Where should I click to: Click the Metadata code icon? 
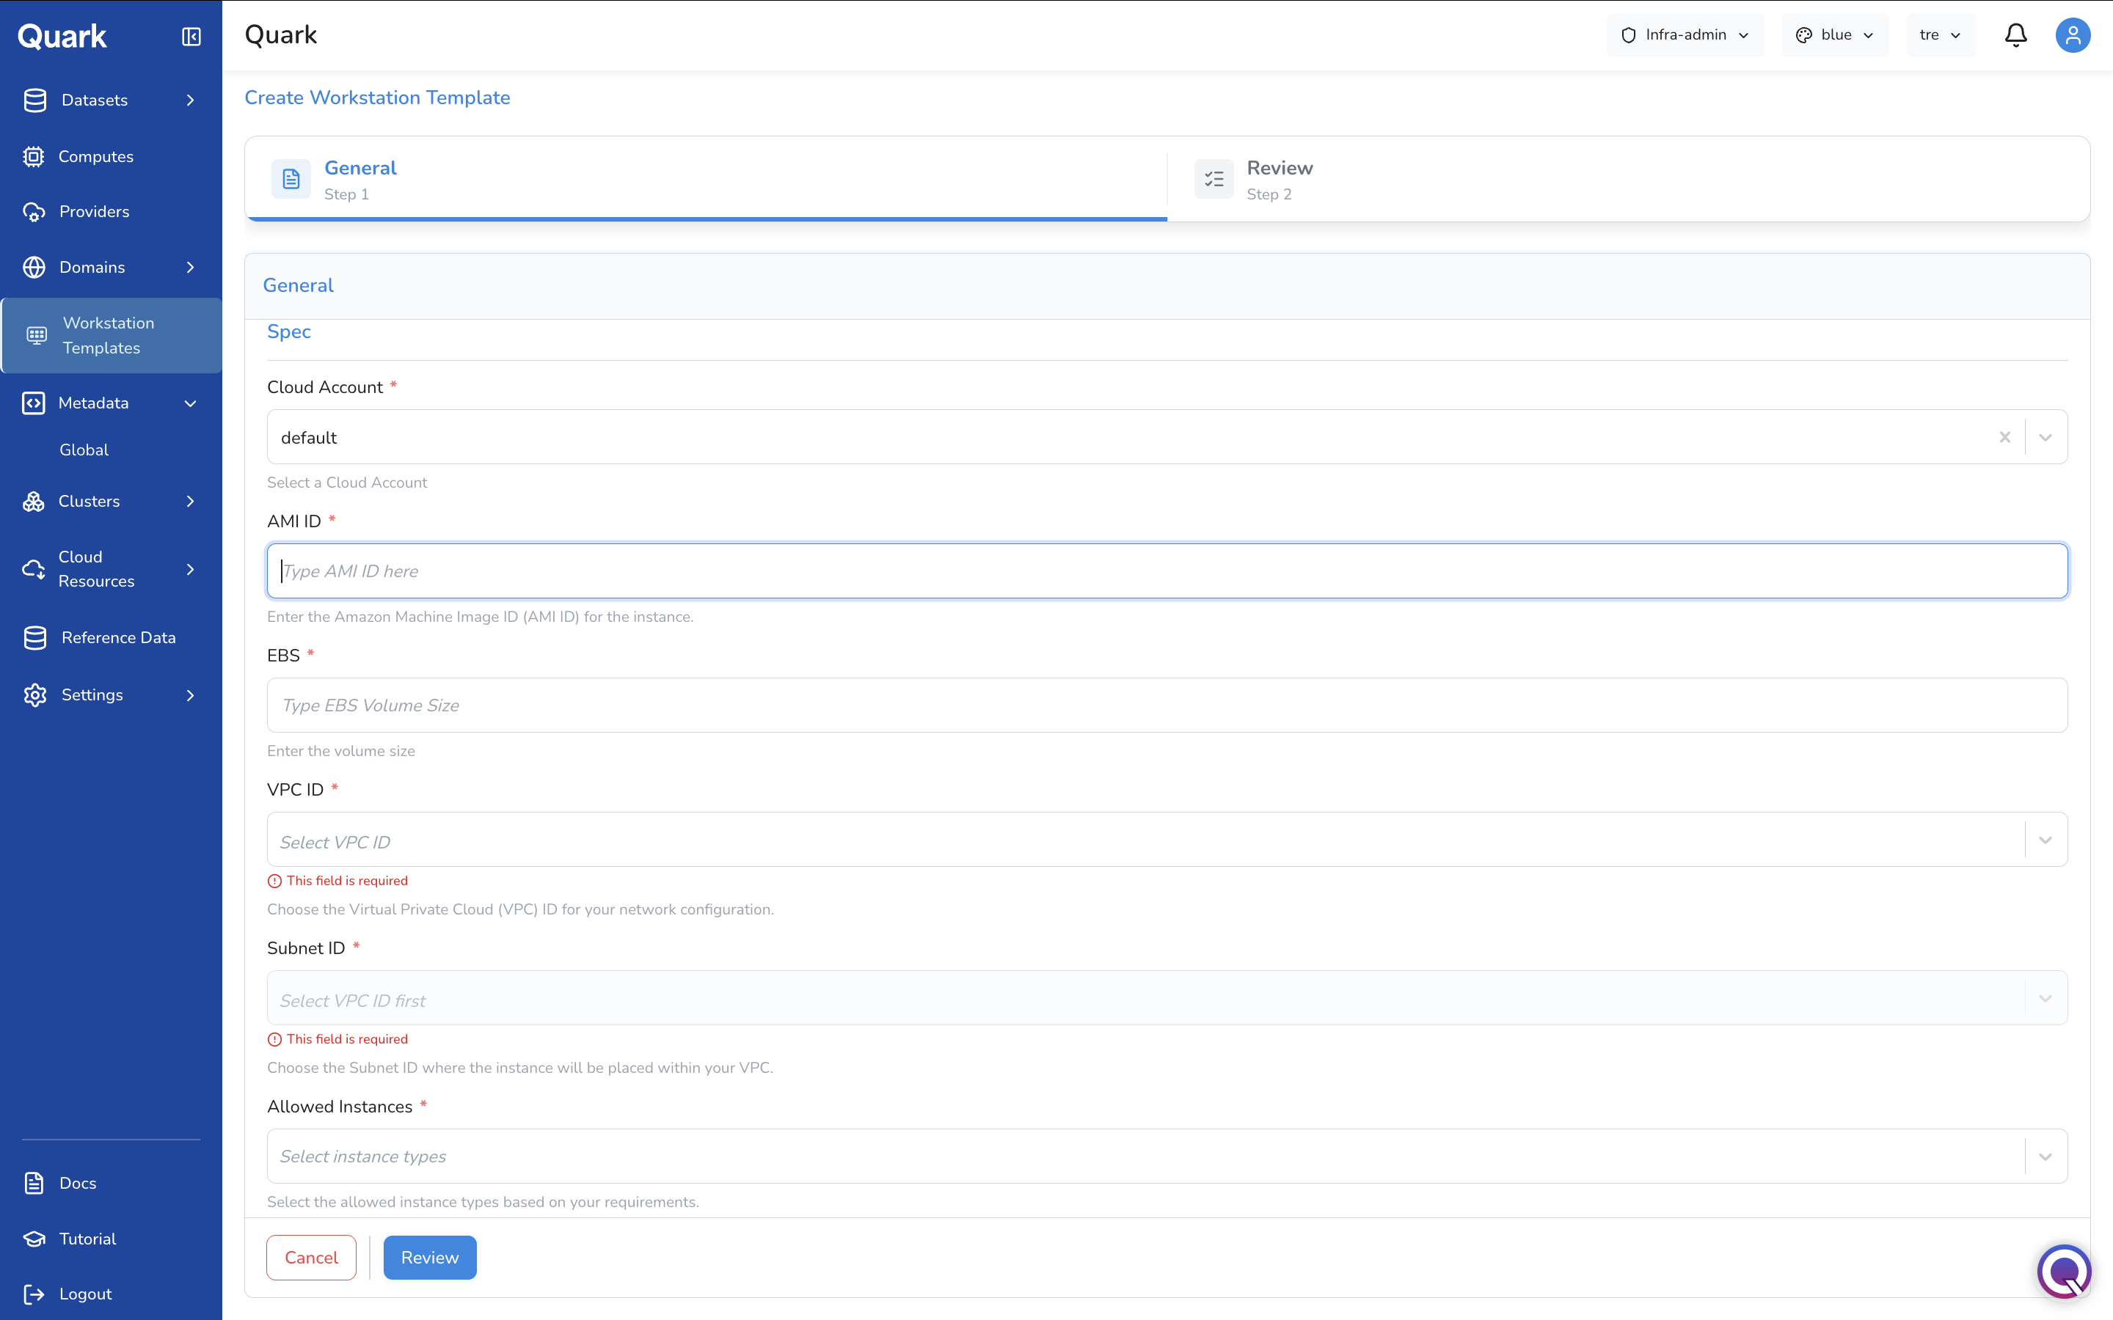(33, 403)
